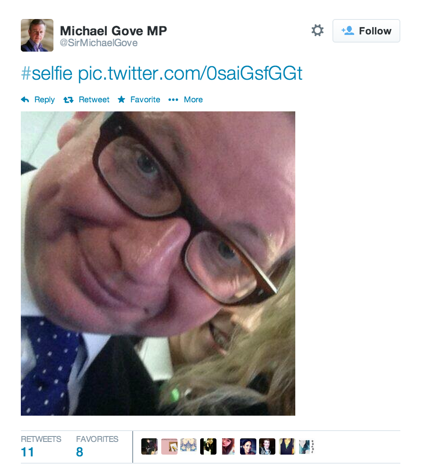Open the attached selfie photo
The width and height of the screenshot is (423, 470).
(158, 264)
